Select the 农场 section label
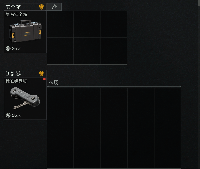The height and width of the screenshot is (169, 200). [54, 82]
